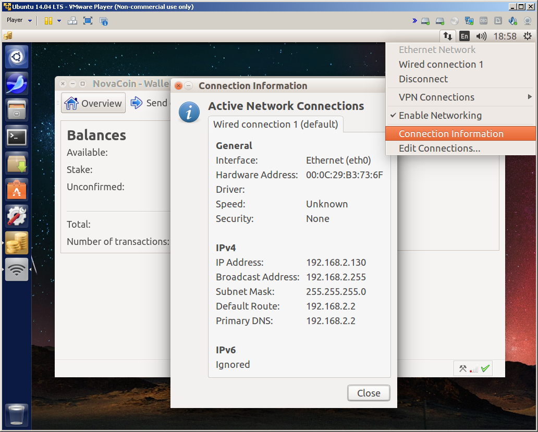
Task: Click the wallet network signal bars icon
Action: 474,369
